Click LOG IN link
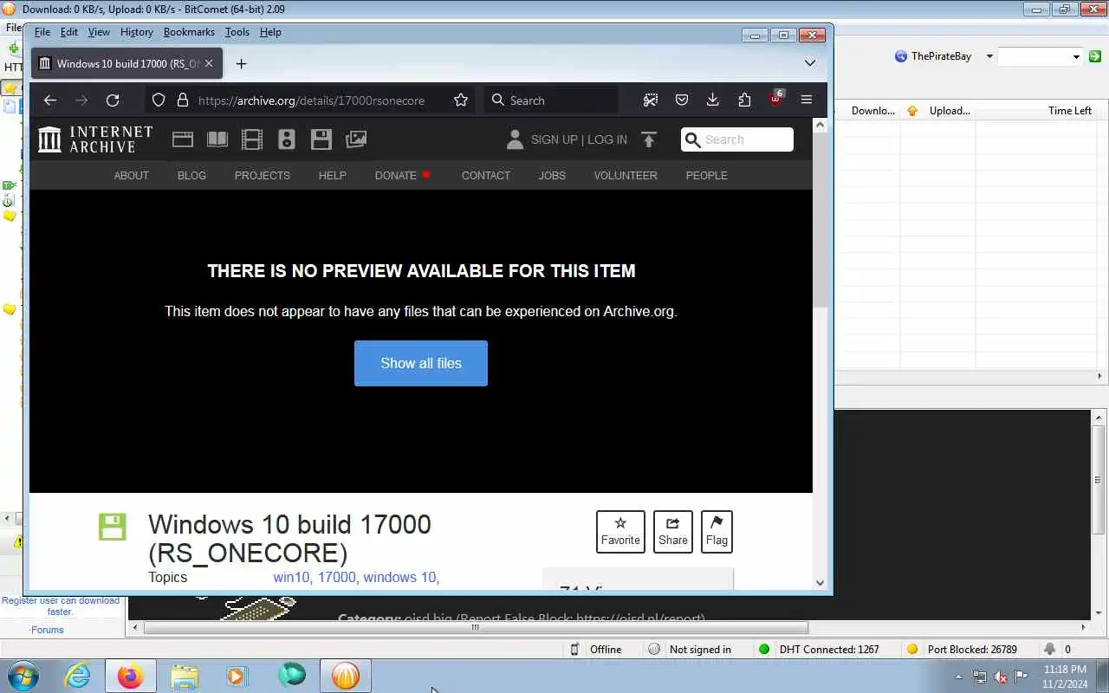Viewport: 1109px width, 693px height. (607, 139)
